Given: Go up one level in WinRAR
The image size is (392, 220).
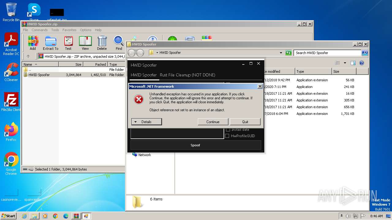Looking at the screenshot, I should pyautogui.click(x=28, y=56).
